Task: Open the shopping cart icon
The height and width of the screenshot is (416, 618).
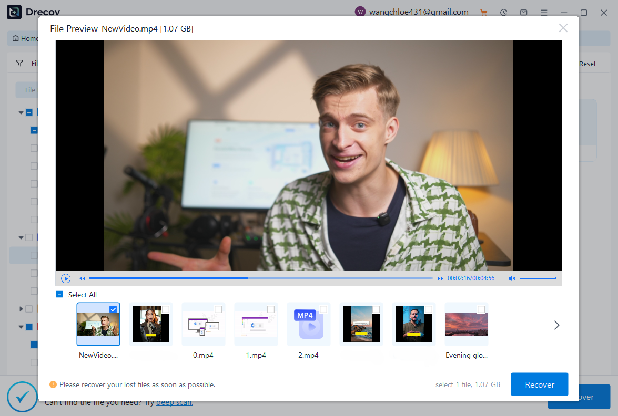Action: [x=484, y=13]
